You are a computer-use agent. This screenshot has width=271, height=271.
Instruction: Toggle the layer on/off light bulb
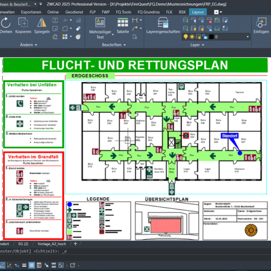pos(185,37)
